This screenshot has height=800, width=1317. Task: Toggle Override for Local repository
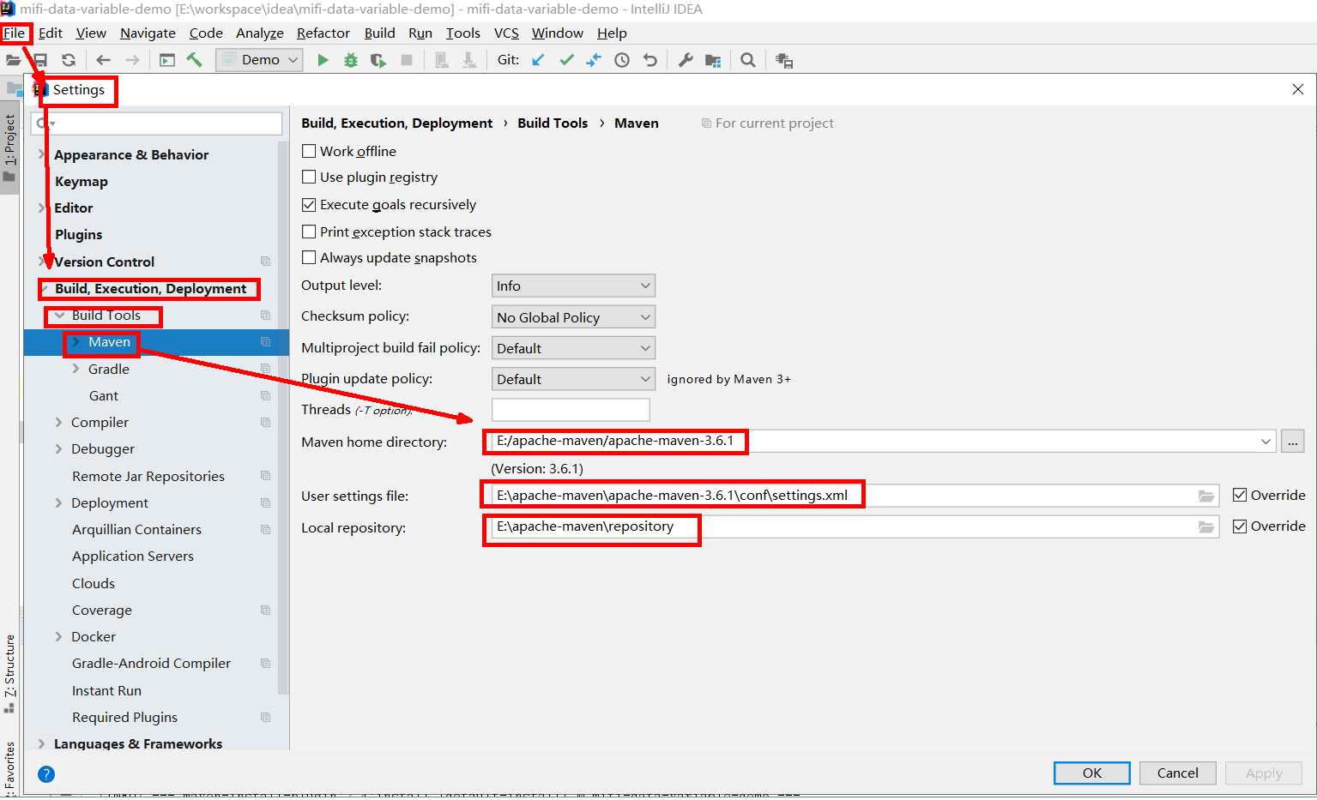click(1240, 526)
